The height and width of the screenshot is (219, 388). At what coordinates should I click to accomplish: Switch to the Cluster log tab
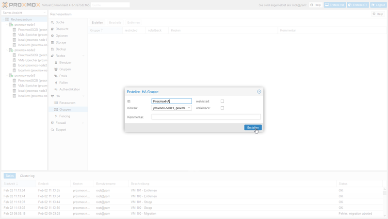click(27, 176)
